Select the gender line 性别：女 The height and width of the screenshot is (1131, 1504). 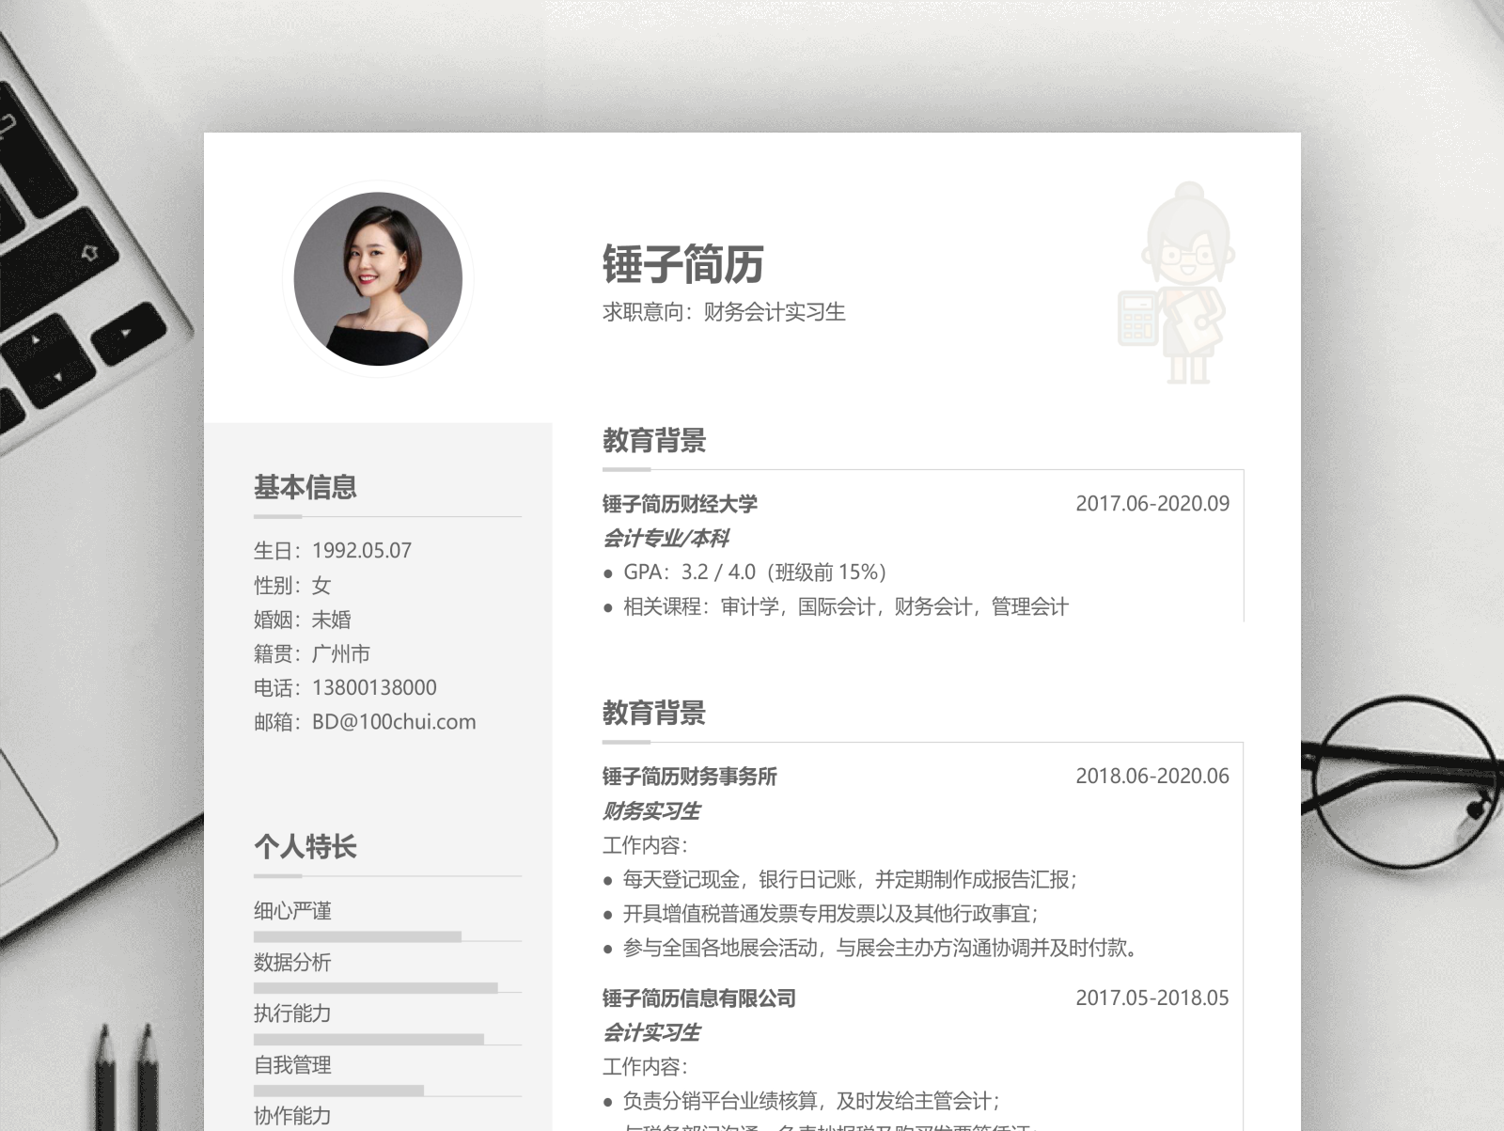tap(292, 585)
